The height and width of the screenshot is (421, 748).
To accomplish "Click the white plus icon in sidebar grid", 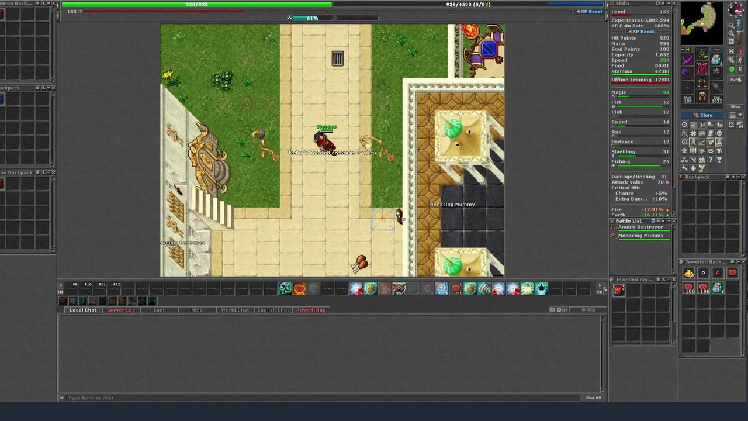I will pyautogui.click(x=693, y=168).
